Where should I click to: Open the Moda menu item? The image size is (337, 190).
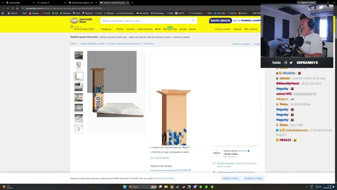[x=158, y=29]
